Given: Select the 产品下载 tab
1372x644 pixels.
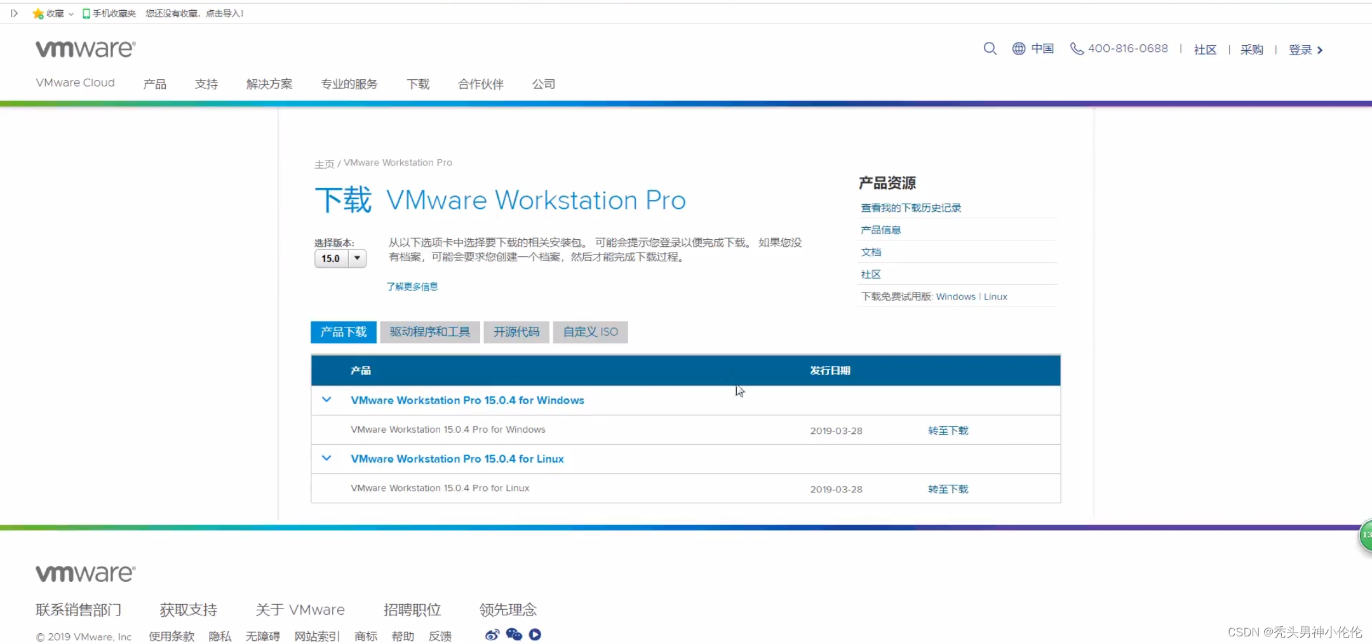Looking at the screenshot, I should click(x=344, y=332).
